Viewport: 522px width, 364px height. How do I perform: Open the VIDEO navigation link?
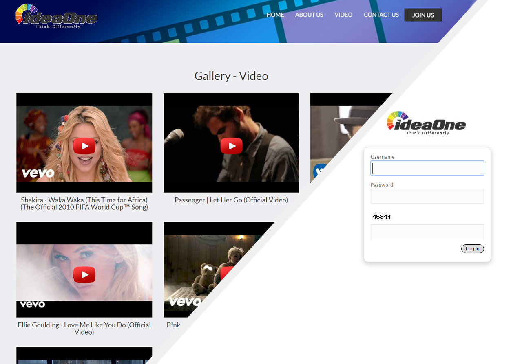click(343, 15)
